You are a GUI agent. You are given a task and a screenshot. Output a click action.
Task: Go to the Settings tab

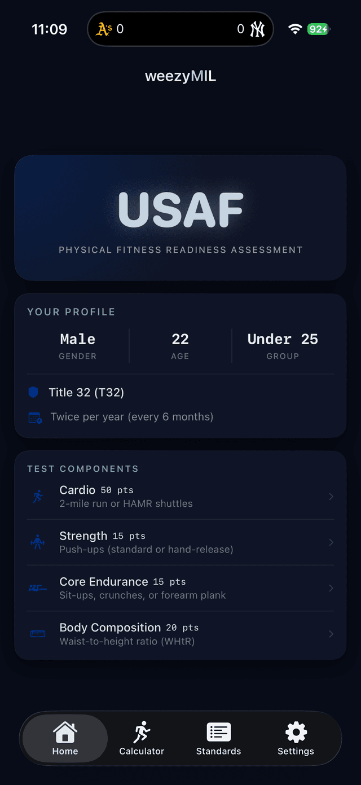tap(296, 738)
